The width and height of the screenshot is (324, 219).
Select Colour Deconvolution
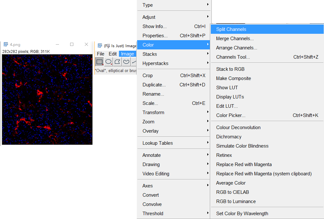click(x=267, y=128)
